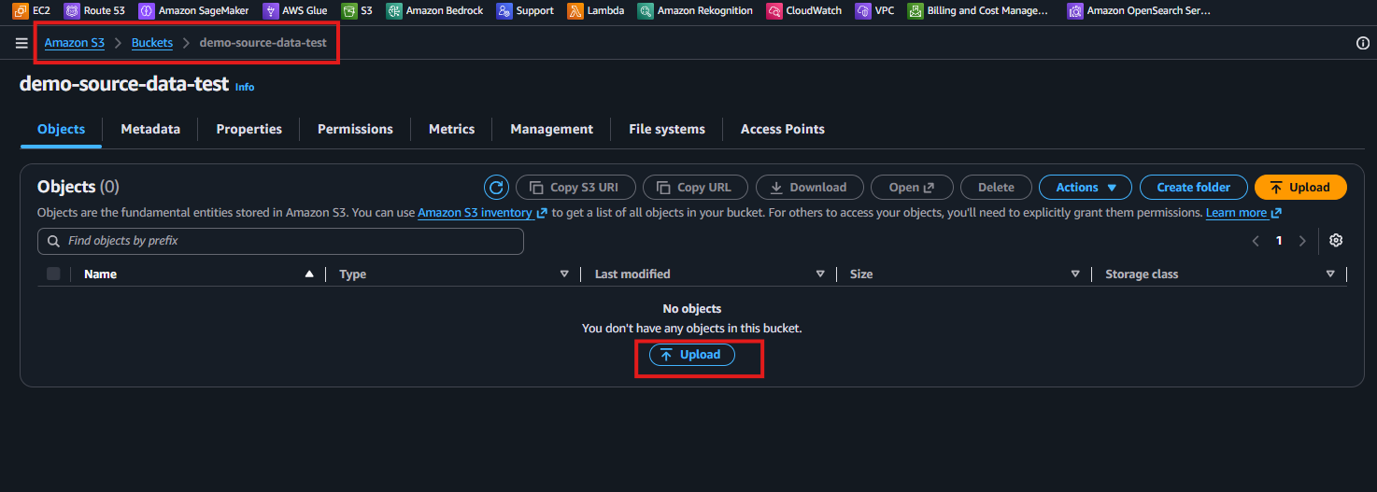Switch to the File systems tab
The image size is (1377, 492).
(x=667, y=130)
